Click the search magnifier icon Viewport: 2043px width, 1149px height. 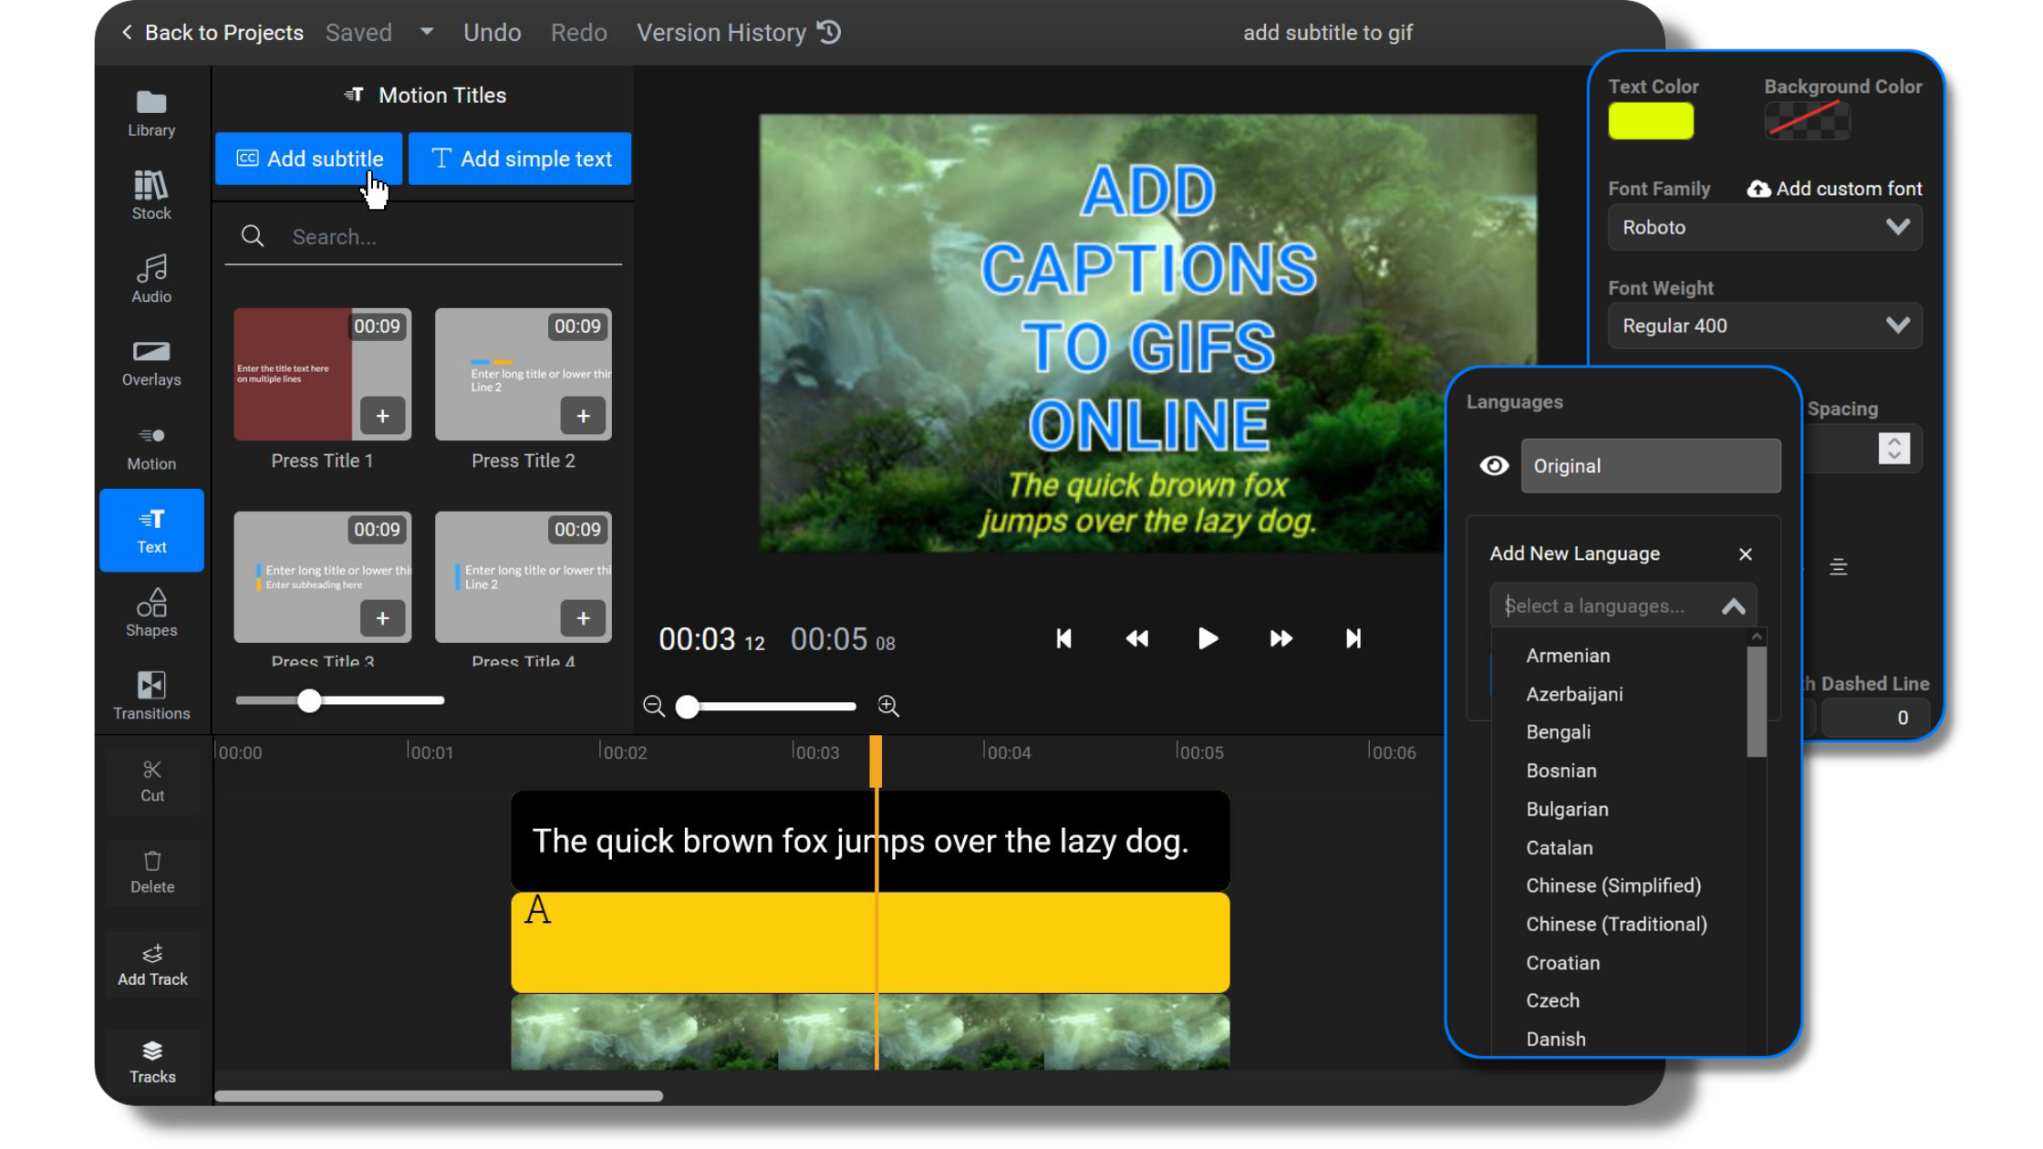click(x=253, y=237)
